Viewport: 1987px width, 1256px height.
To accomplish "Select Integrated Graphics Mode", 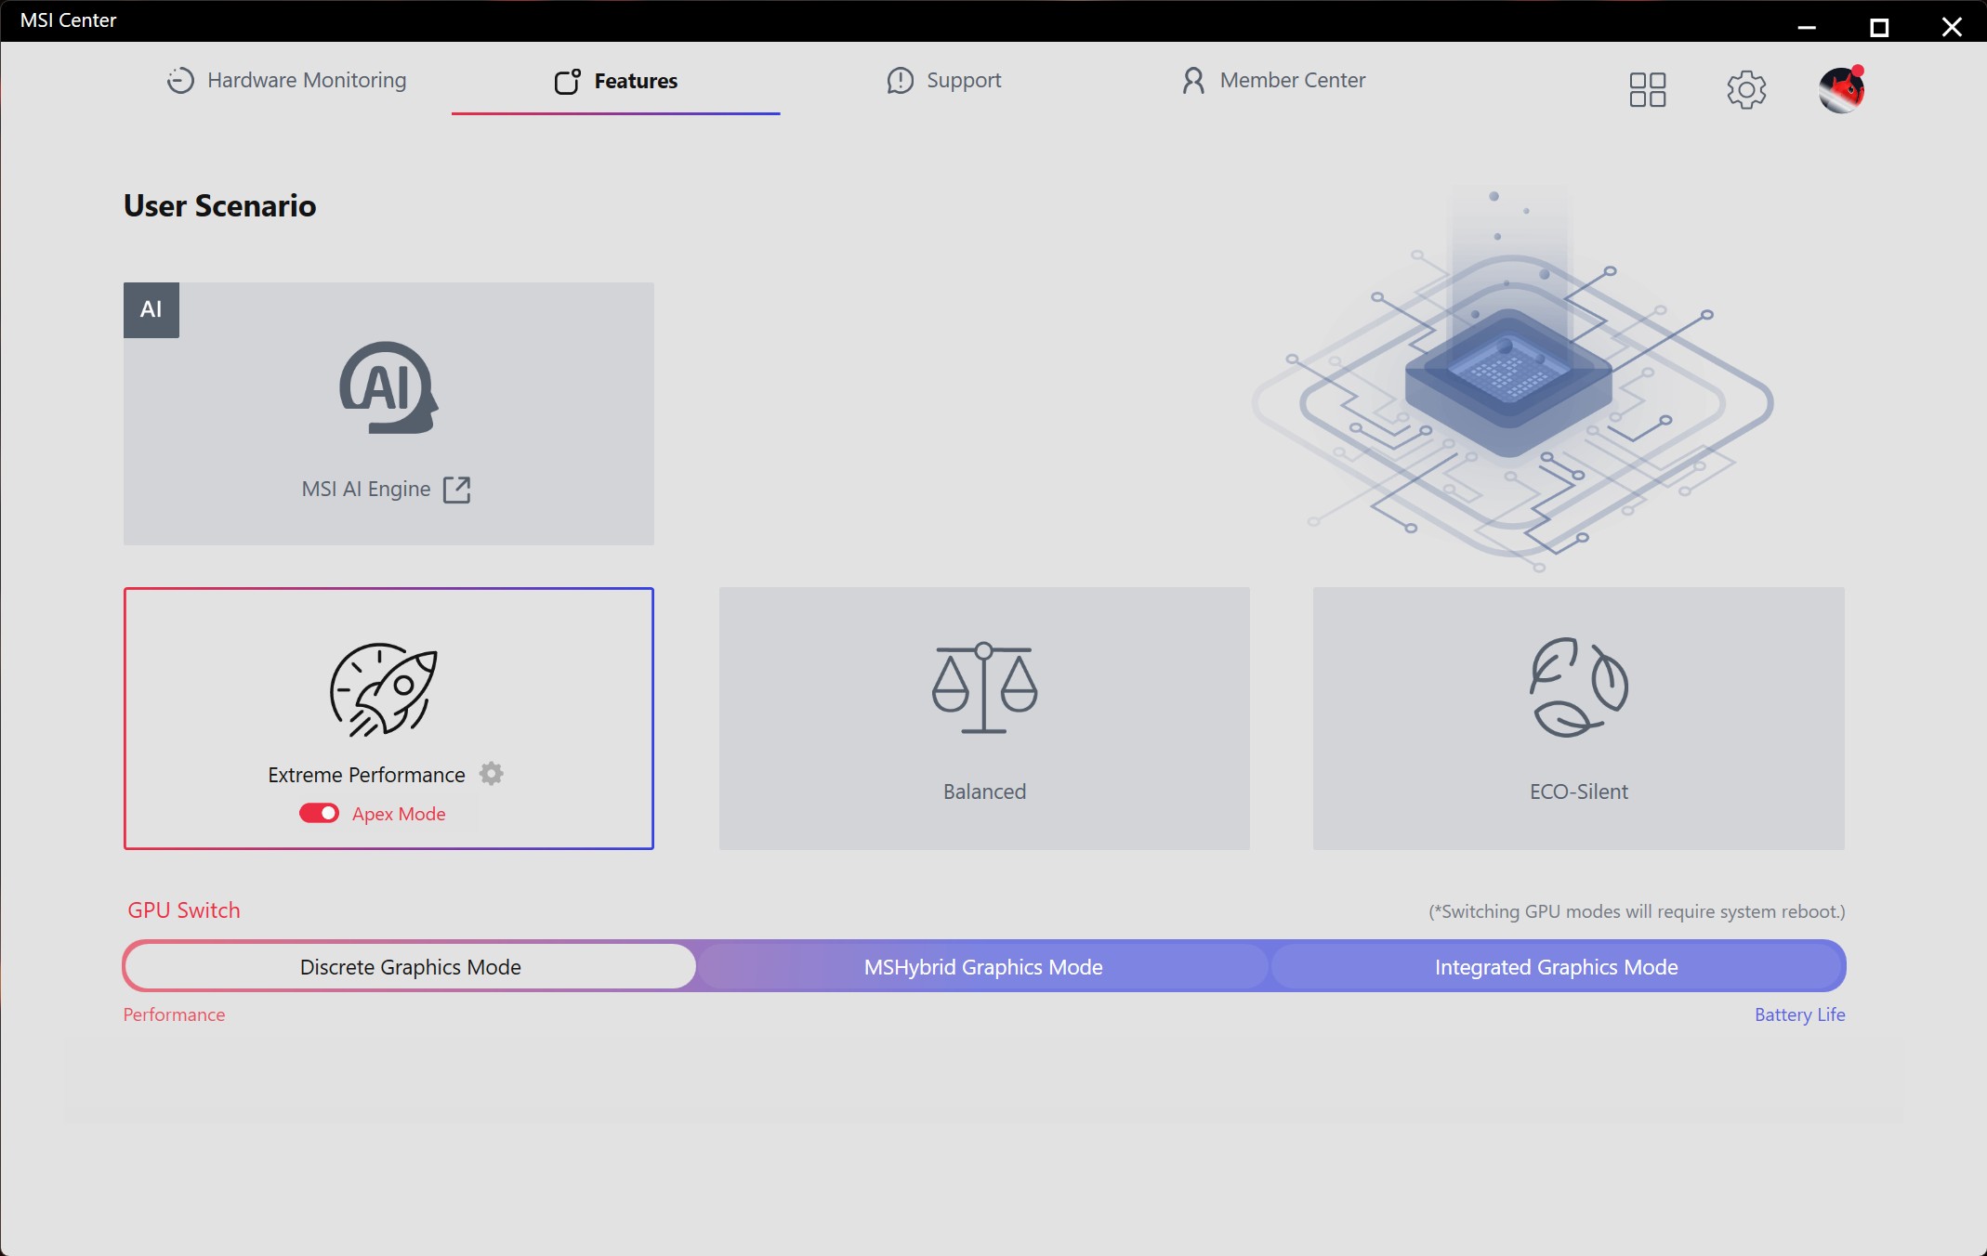I will (x=1557, y=967).
